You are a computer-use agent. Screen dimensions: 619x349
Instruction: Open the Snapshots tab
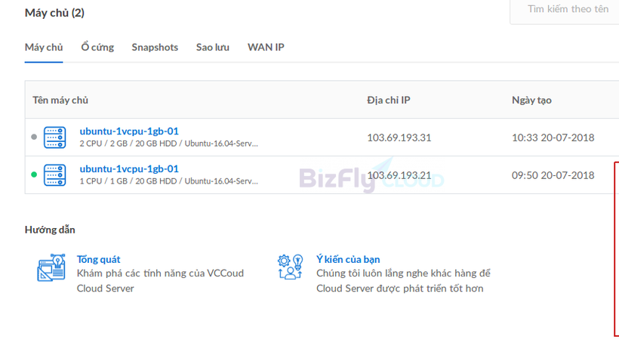coord(155,47)
